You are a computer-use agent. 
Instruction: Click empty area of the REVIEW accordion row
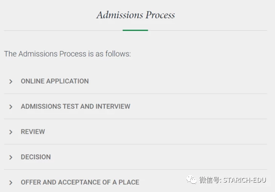[x=158, y=132]
